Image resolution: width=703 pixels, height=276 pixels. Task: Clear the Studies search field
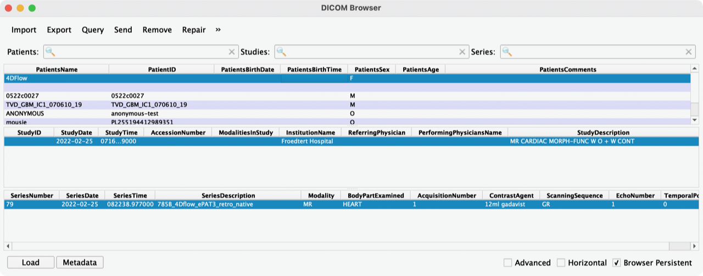(x=462, y=52)
